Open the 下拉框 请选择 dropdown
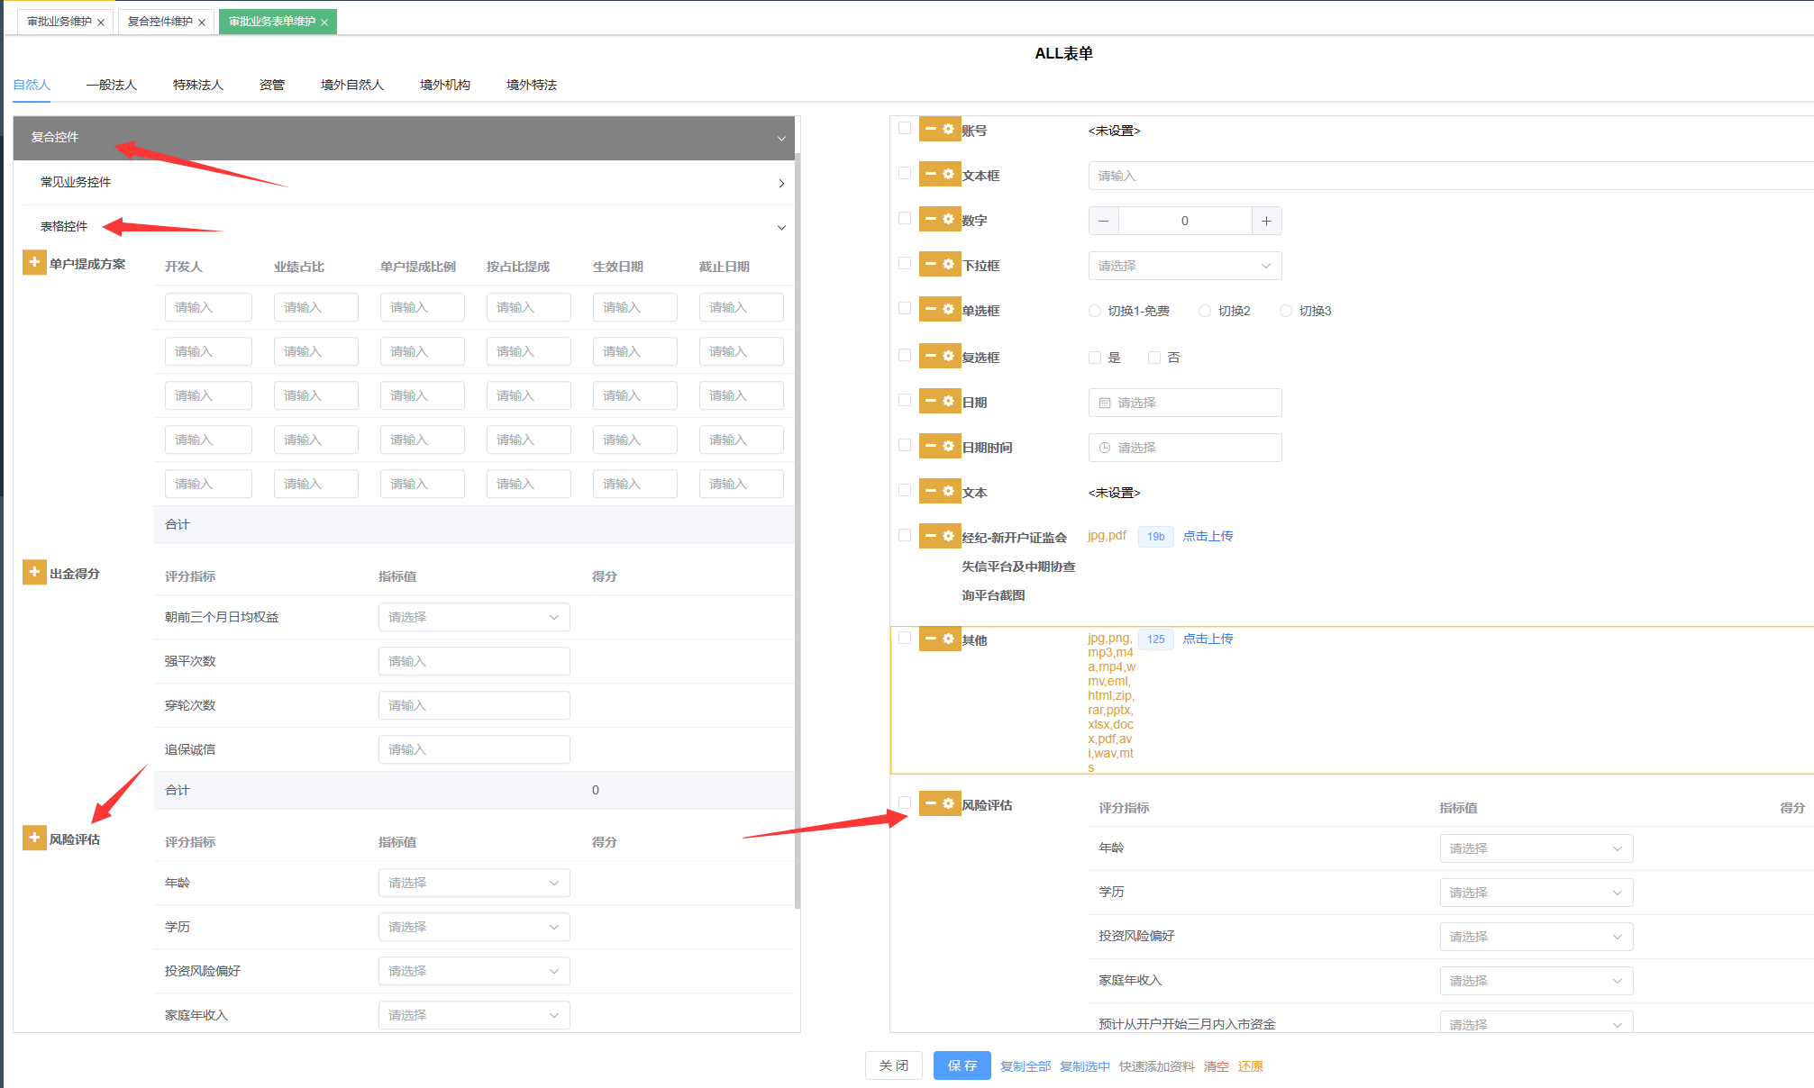The width and height of the screenshot is (1814, 1088). pyautogui.click(x=1185, y=266)
